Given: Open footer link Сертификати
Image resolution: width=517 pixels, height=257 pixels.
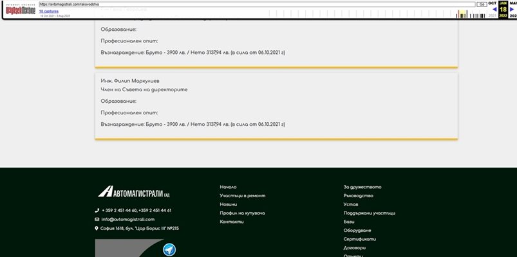Looking at the screenshot, I should pyautogui.click(x=360, y=239).
